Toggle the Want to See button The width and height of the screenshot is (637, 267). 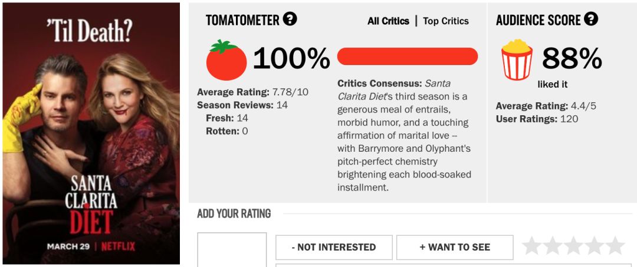click(x=455, y=247)
